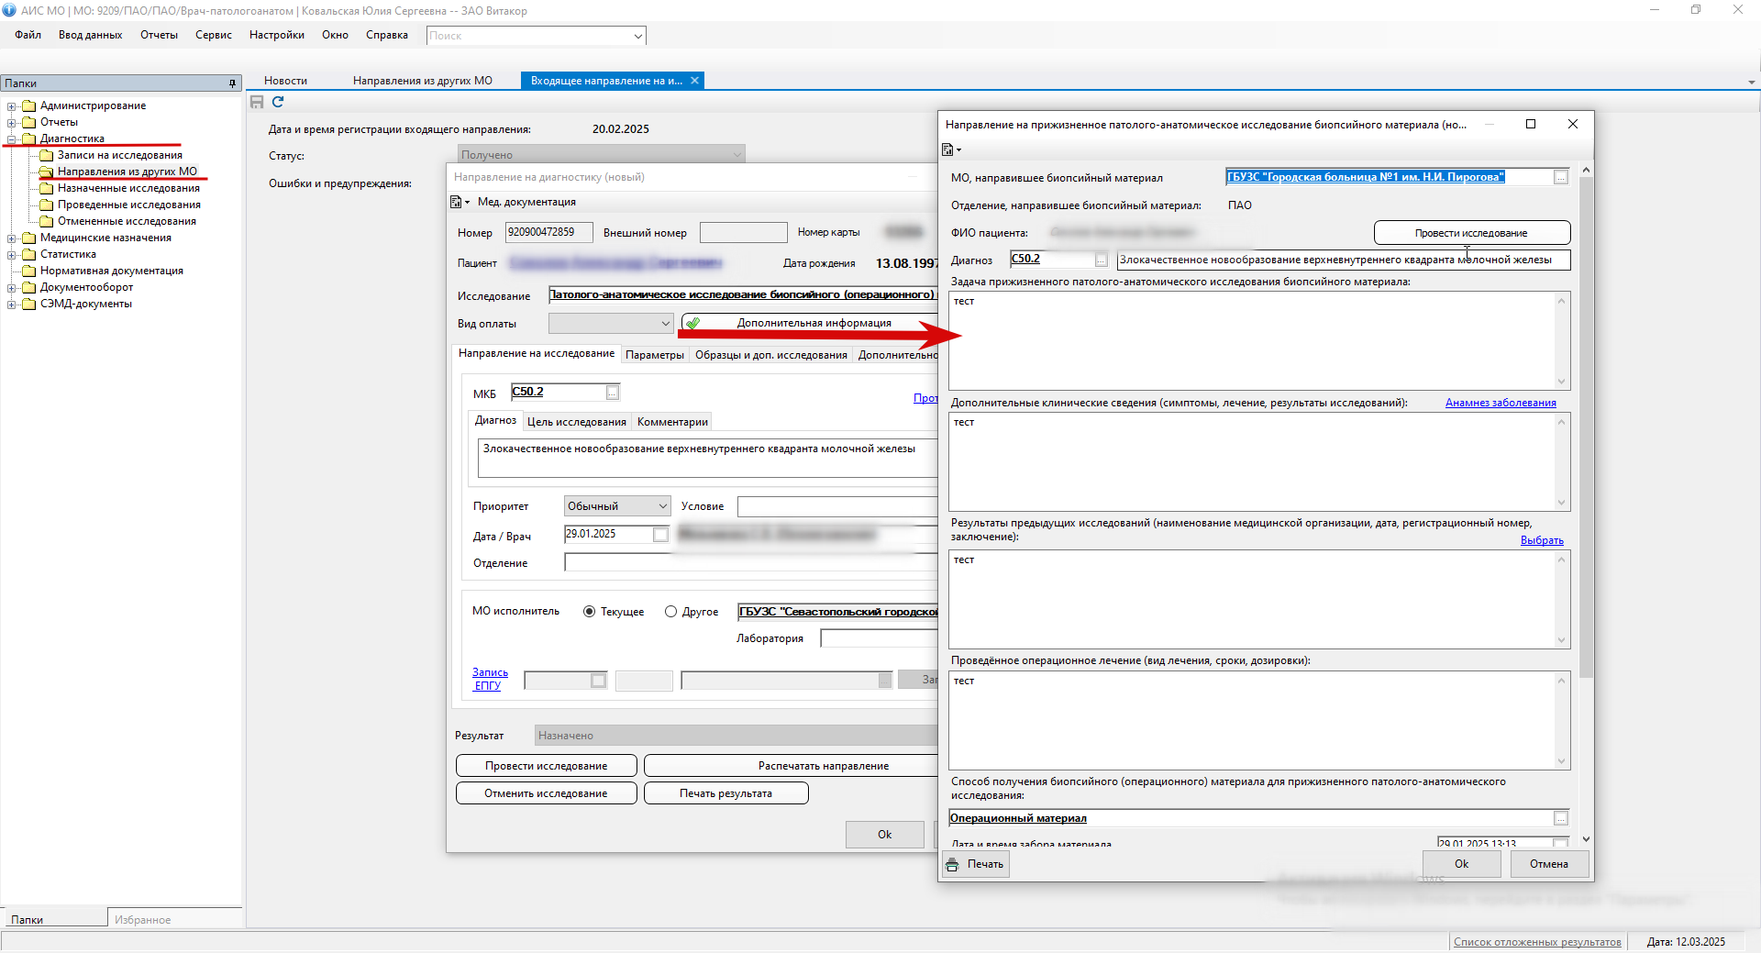Collapse the Диагностика tree node

pyautogui.click(x=12, y=139)
